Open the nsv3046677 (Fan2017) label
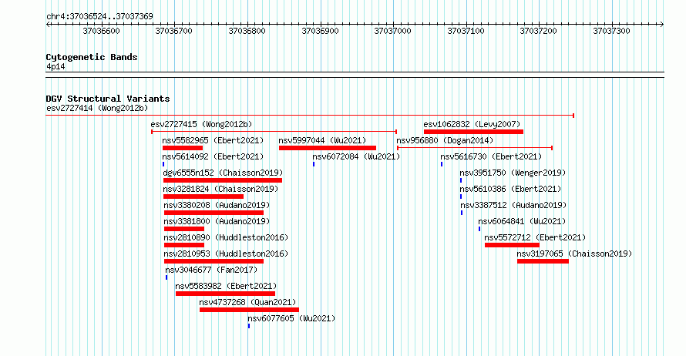 point(211,270)
